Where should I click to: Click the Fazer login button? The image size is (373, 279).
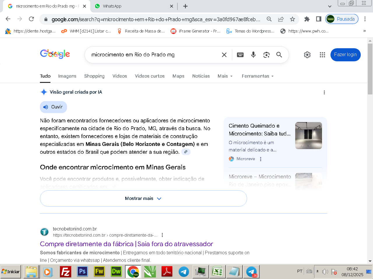(x=345, y=55)
